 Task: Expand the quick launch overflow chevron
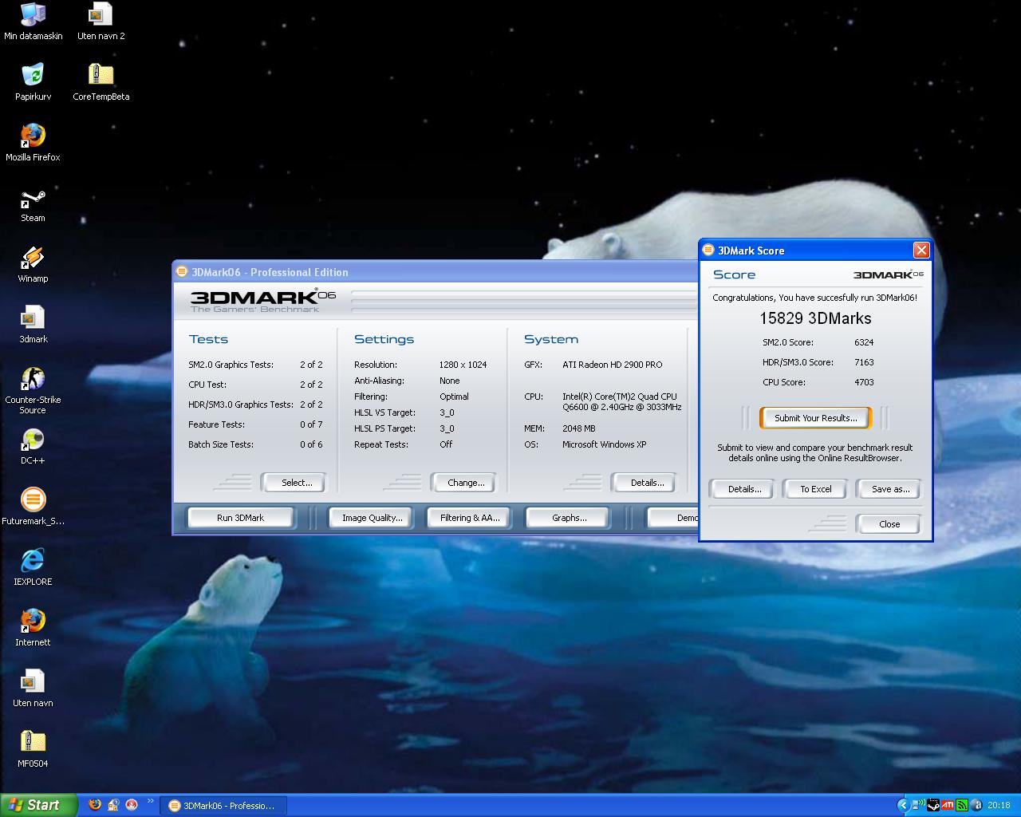(x=150, y=802)
